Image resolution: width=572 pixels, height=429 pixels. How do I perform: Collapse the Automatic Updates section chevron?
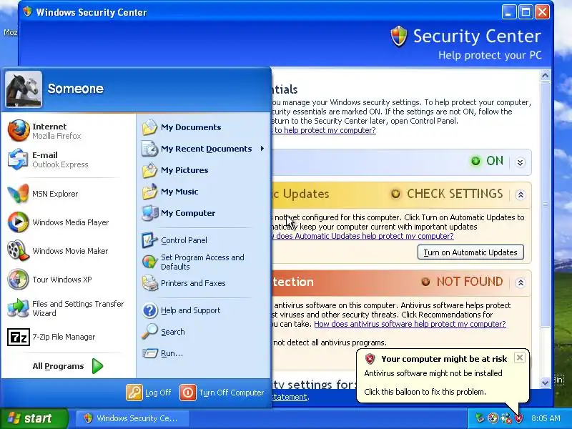pos(521,194)
